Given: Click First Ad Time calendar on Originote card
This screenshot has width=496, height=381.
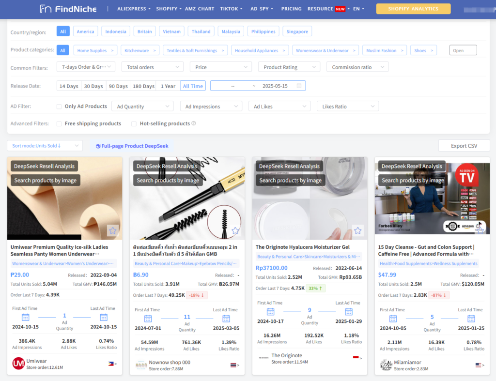Looking at the screenshot, I should (x=270, y=312).
